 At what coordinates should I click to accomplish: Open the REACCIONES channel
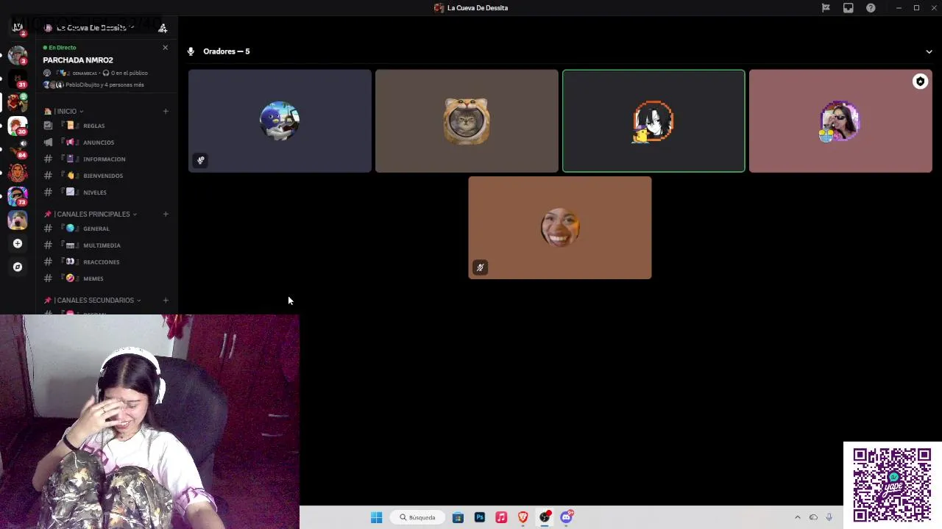tap(107, 262)
